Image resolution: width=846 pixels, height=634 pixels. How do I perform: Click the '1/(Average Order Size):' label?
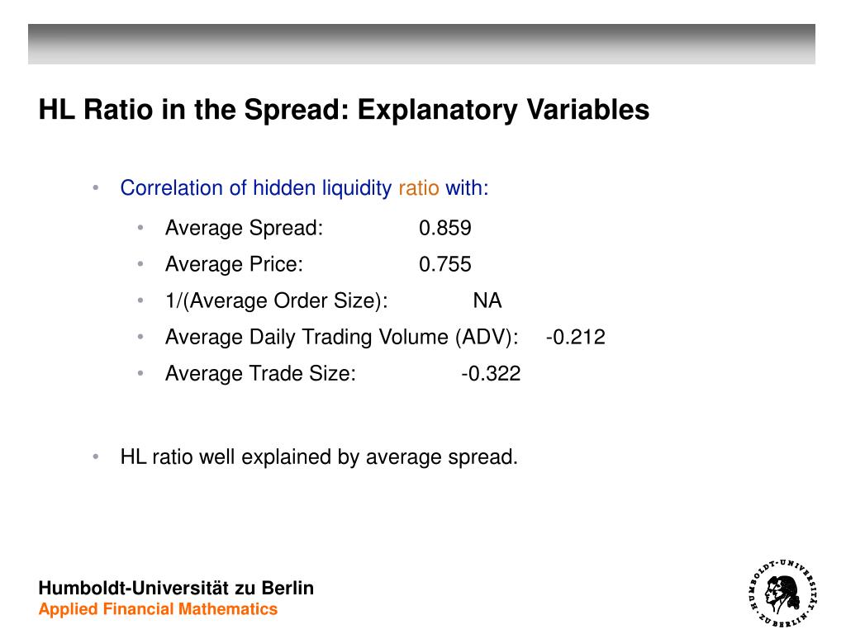[x=276, y=300]
